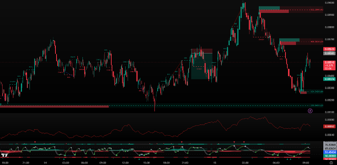Select the 408.203K red supply zone

288,43
